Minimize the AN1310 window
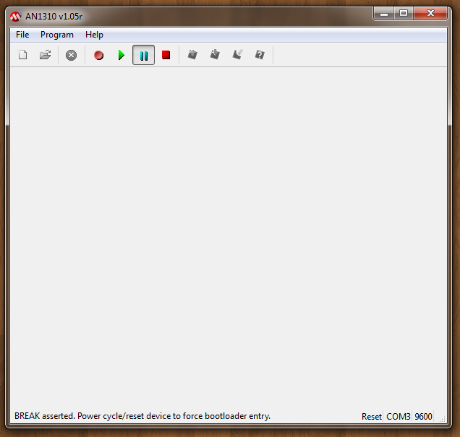This screenshot has width=460, height=437. click(384, 14)
